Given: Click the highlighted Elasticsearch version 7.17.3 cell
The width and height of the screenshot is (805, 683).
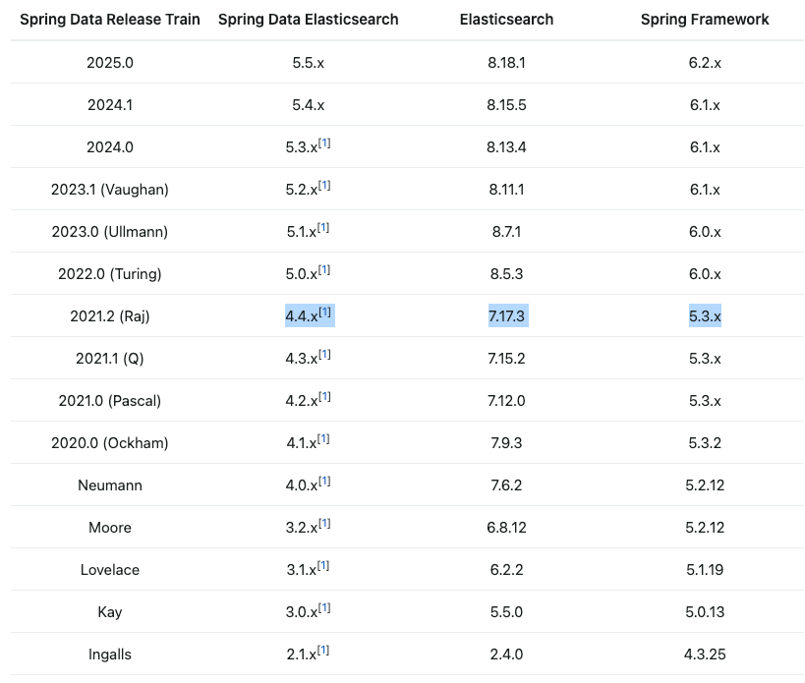Looking at the screenshot, I should (x=507, y=316).
